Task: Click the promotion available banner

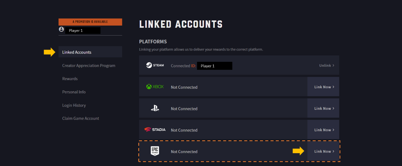Action: (90, 22)
